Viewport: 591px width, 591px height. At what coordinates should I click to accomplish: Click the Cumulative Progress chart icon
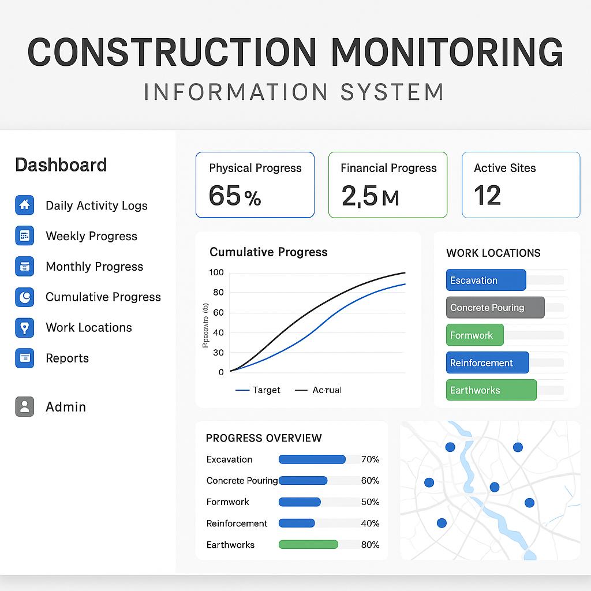tap(24, 297)
